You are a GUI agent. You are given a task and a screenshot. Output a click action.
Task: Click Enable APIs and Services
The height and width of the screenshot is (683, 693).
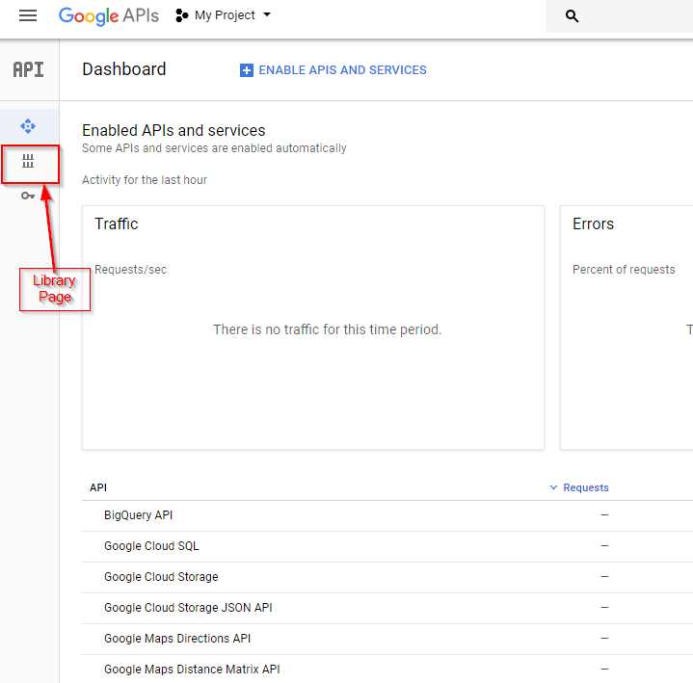pos(333,69)
